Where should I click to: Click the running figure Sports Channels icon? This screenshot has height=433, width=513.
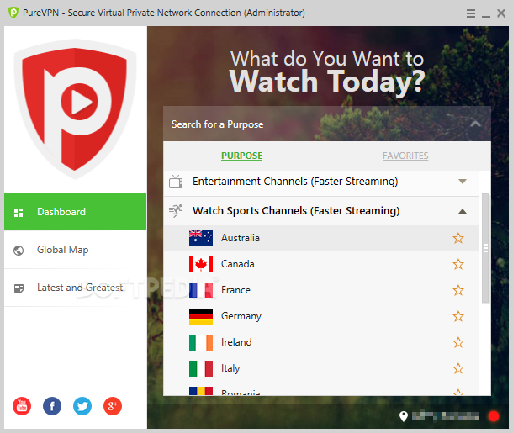[x=176, y=211]
